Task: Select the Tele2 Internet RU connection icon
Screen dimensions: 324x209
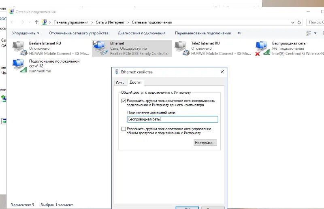Action: 182,48
